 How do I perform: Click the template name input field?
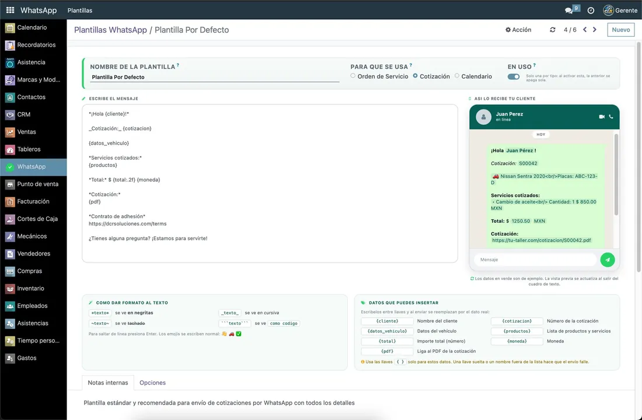pyautogui.click(x=215, y=77)
